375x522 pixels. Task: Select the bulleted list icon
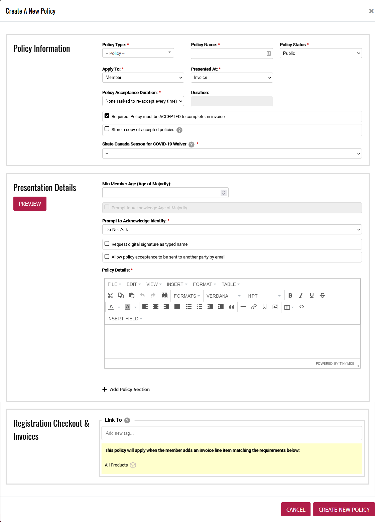[x=189, y=307]
